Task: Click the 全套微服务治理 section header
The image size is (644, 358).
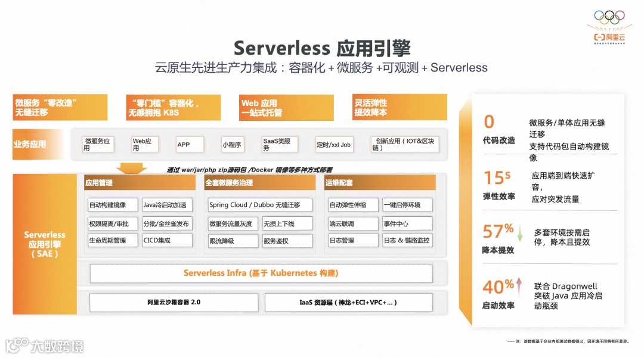Action: 259,182
